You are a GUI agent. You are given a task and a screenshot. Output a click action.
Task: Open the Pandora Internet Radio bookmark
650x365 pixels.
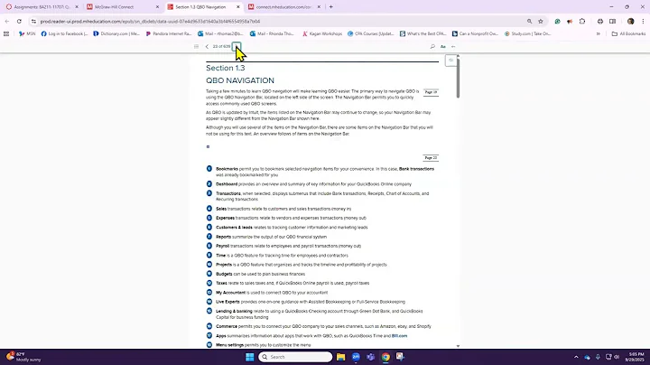[x=169, y=33]
